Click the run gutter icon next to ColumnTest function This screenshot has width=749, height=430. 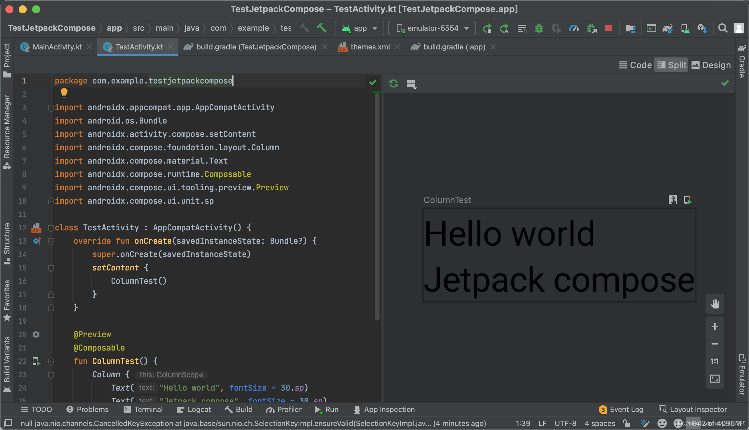click(36, 361)
